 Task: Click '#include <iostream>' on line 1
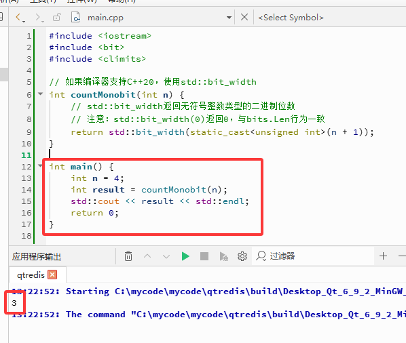tap(100, 36)
